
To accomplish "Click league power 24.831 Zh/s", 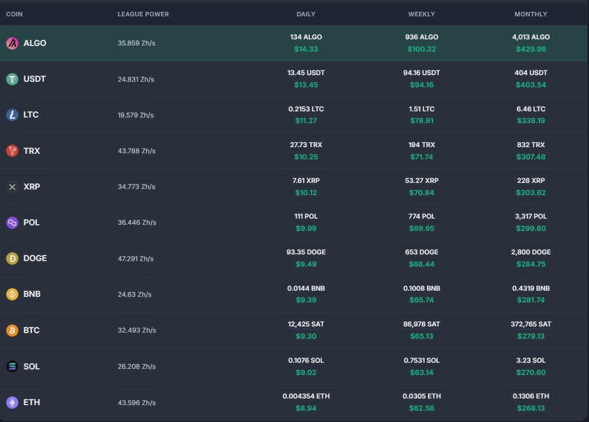I will coord(136,79).
